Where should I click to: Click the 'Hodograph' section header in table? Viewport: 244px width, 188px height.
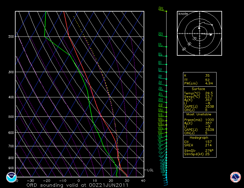pyautogui.click(x=199, y=138)
